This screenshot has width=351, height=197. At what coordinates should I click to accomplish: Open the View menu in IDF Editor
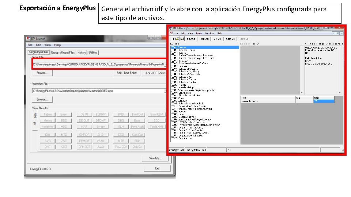pyautogui.click(x=190, y=33)
